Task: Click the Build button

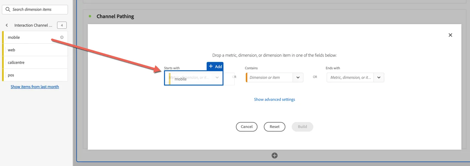Action: [x=303, y=127]
